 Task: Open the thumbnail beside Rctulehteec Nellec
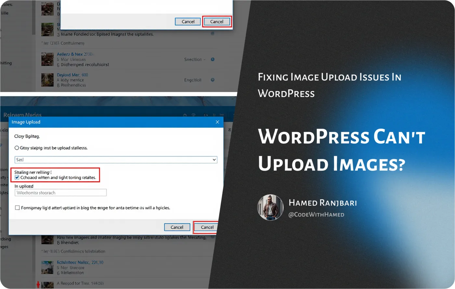point(47,267)
